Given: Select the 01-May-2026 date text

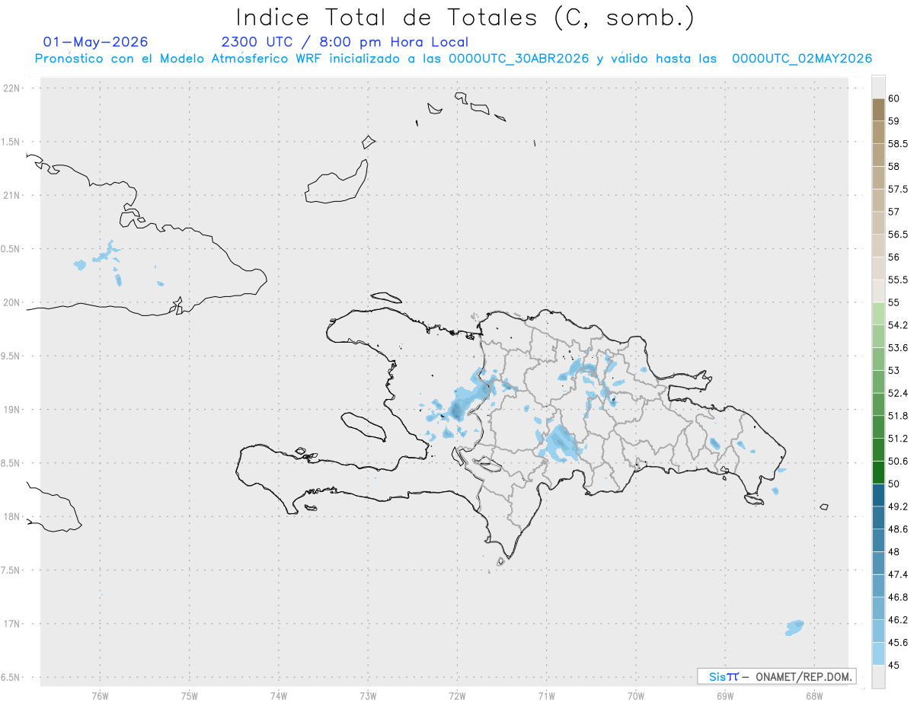Looking at the screenshot, I should pyautogui.click(x=95, y=42).
